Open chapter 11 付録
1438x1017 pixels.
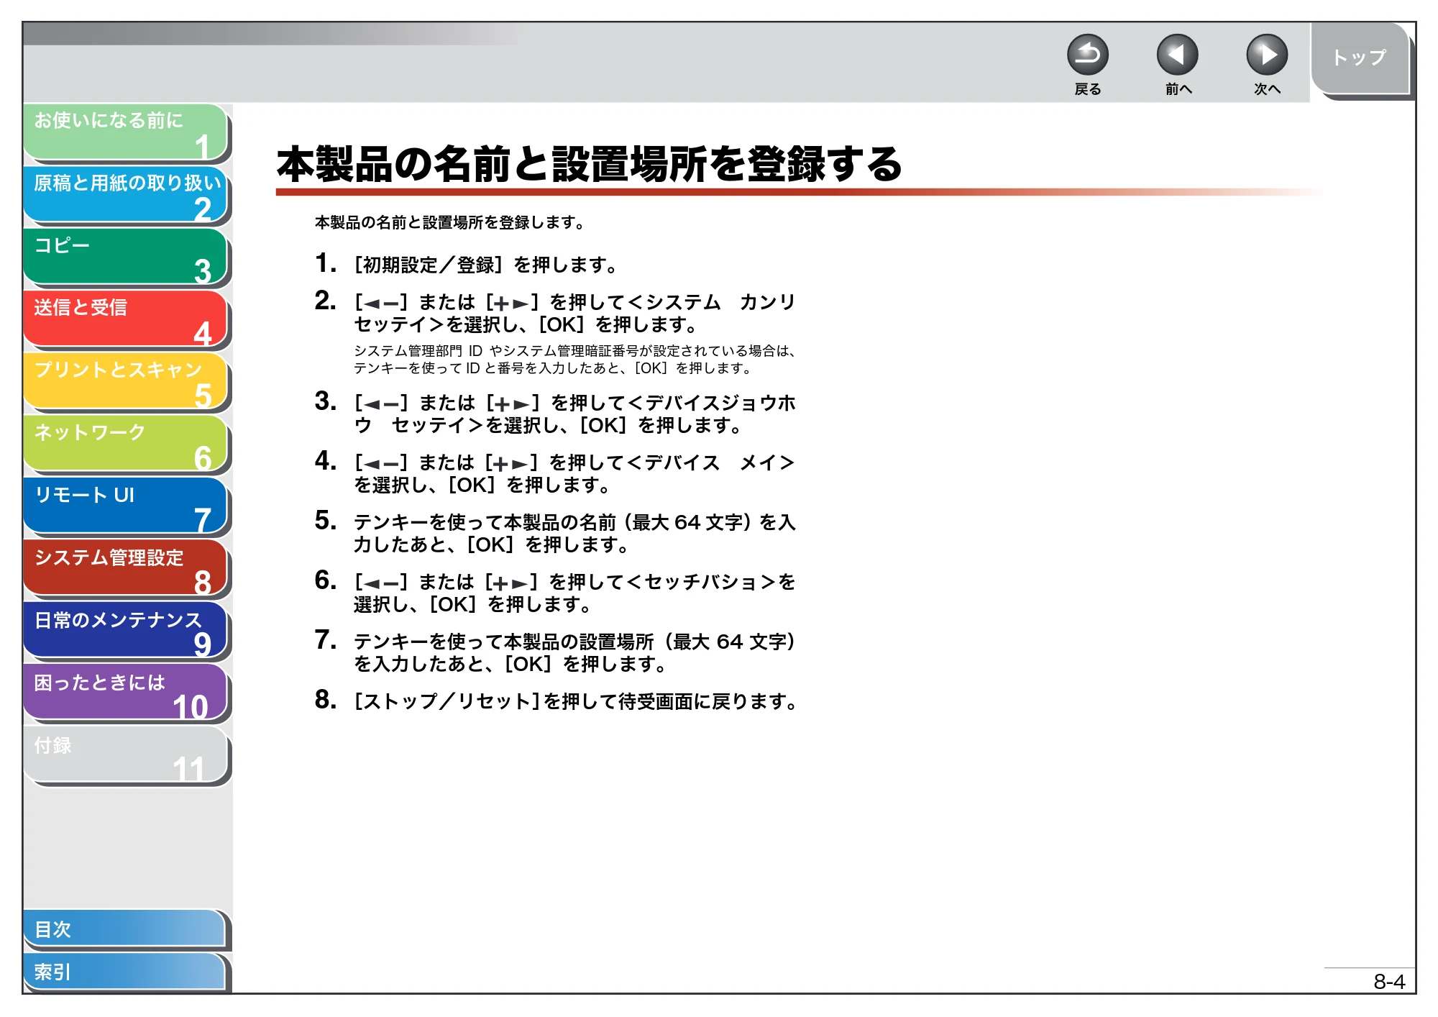[x=126, y=755]
